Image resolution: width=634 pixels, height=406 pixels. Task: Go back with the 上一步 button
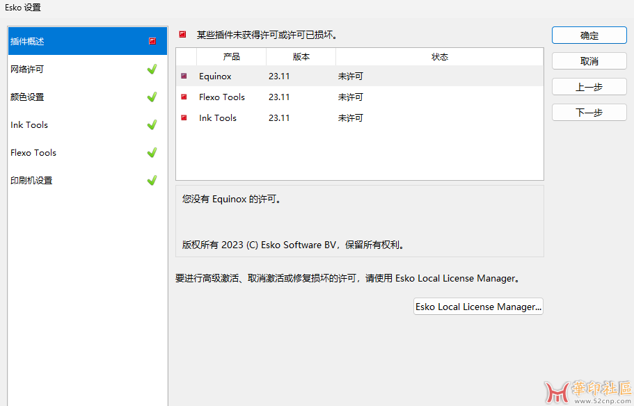(589, 87)
